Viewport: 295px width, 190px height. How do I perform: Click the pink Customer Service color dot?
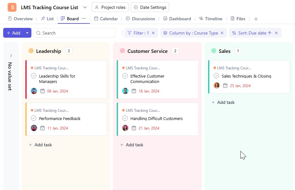click(122, 51)
